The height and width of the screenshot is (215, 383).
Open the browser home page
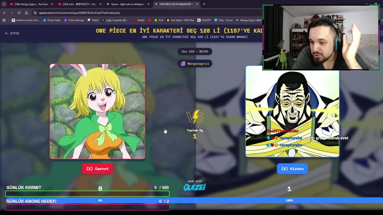coord(26,13)
